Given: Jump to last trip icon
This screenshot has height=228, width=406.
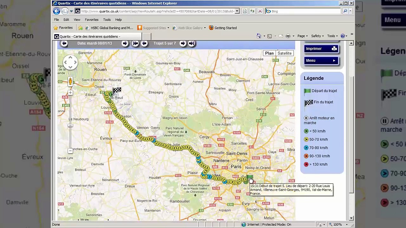Looking at the screenshot, I should (192, 44).
